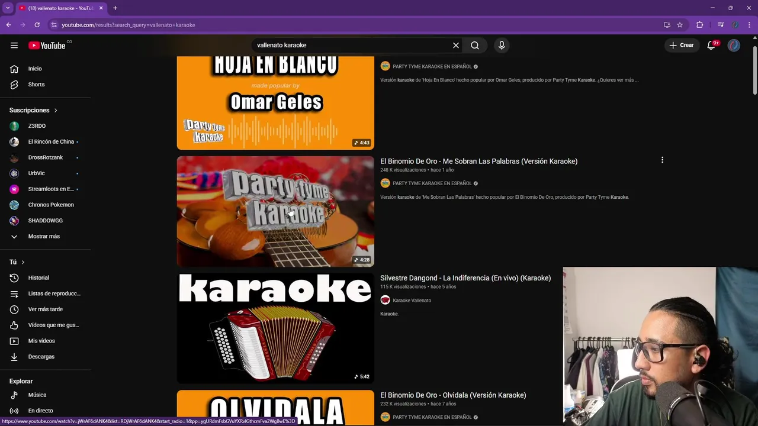Viewport: 758px width, 426px height.
Task: Open Silvestre Dangond La Indiferencia title
Action: 465,278
